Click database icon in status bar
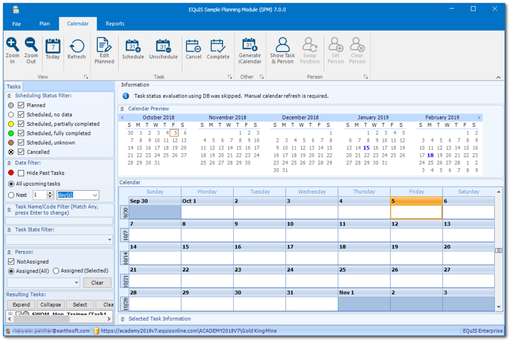This screenshot has width=511, height=342. click(96, 331)
